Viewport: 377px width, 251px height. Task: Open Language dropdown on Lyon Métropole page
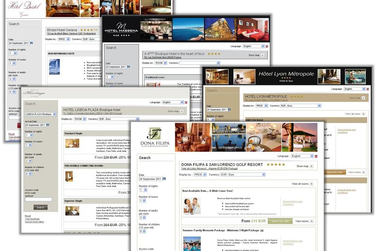coord(355,89)
